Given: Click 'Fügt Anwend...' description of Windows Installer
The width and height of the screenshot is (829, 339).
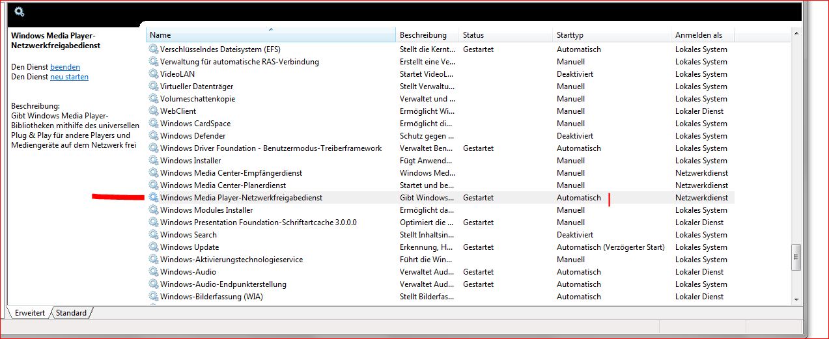Looking at the screenshot, I should click(x=427, y=161).
